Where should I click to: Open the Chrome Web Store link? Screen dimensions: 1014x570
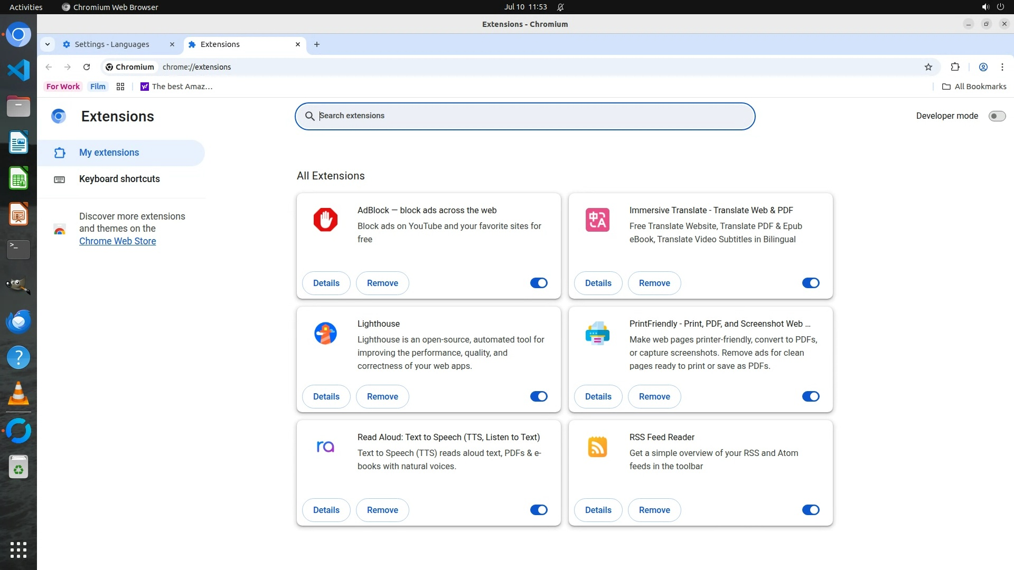tap(117, 241)
